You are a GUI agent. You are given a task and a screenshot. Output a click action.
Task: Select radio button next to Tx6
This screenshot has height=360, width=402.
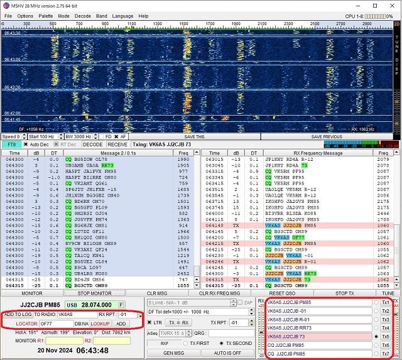pos(376,345)
